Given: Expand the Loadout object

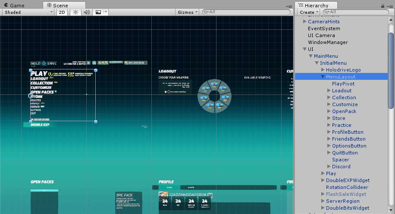Looking at the screenshot, I should click(x=329, y=91).
